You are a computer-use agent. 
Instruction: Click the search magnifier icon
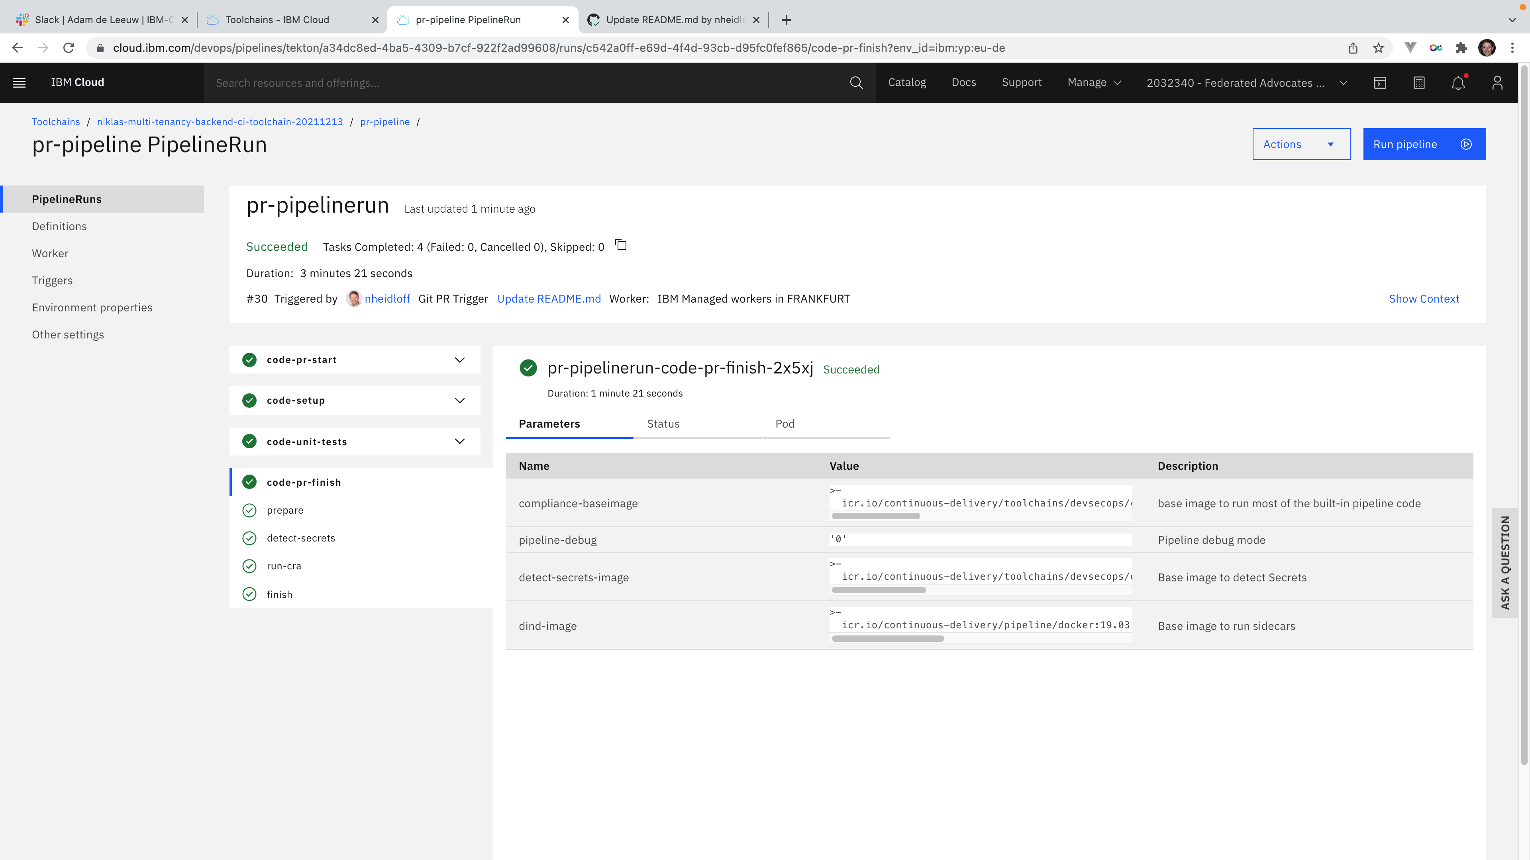tap(856, 82)
